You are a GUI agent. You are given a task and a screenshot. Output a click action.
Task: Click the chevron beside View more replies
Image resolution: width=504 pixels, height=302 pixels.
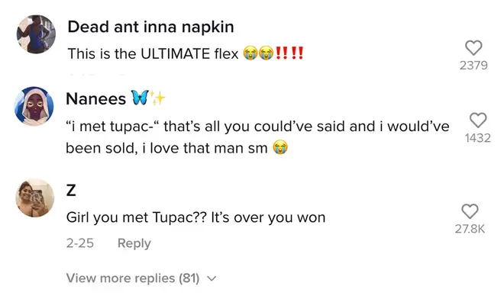pos(212,278)
